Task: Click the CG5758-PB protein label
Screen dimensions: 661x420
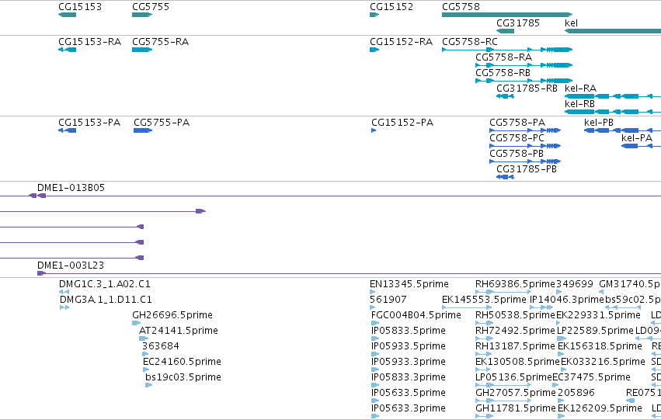Action: 517,154
